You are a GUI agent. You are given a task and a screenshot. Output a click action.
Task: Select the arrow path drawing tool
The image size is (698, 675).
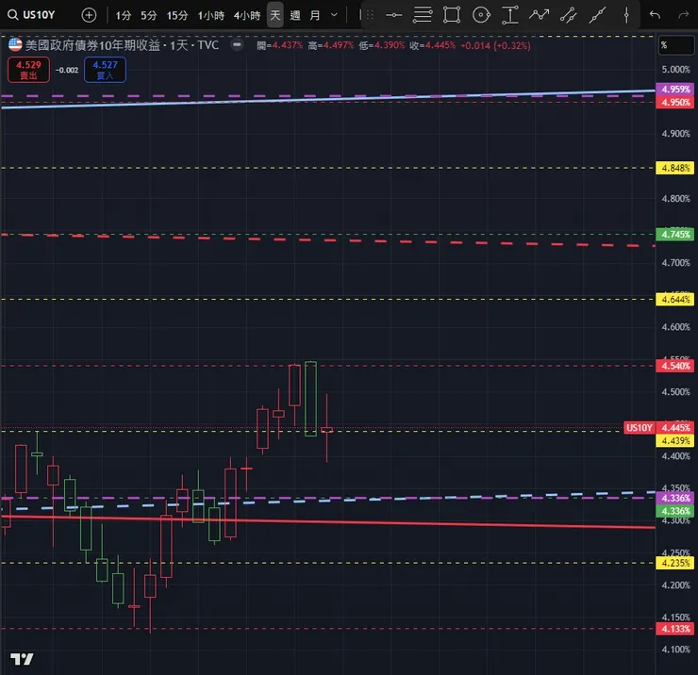(540, 15)
